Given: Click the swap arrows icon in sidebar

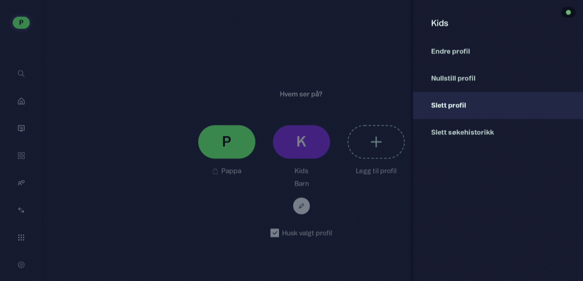Looking at the screenshot, I should [x=21, y=210].
